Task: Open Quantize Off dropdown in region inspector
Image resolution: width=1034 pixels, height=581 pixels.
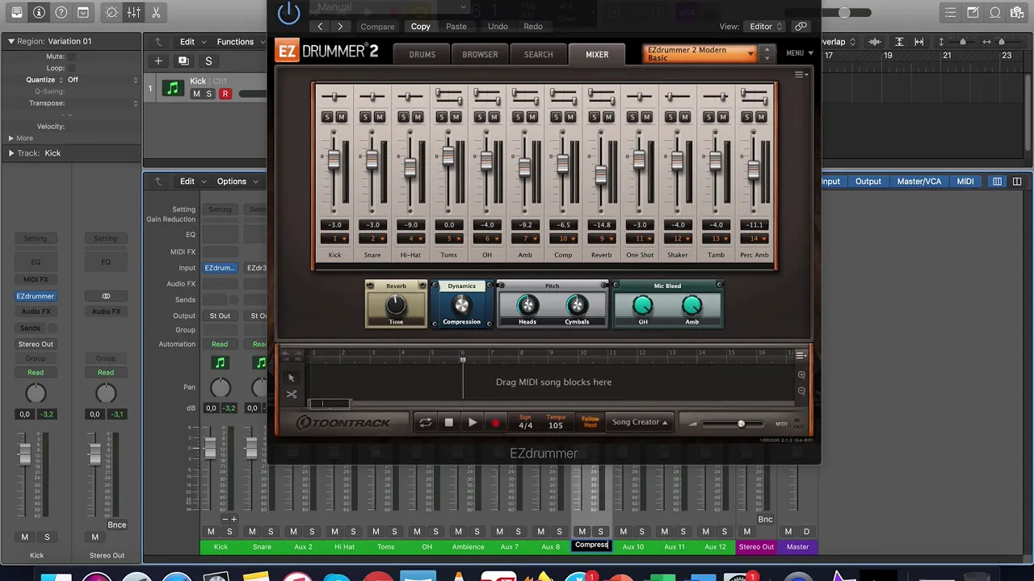Action: 103,80
